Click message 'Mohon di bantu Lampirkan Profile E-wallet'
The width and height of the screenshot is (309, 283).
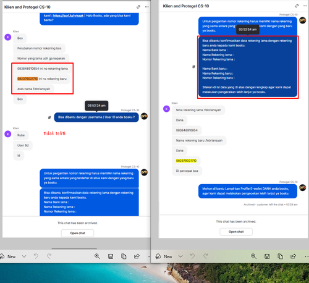[x=248, y=191]
